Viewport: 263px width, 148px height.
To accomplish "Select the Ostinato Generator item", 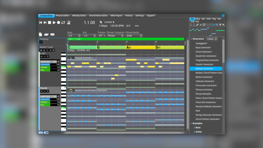I will 205,81.
